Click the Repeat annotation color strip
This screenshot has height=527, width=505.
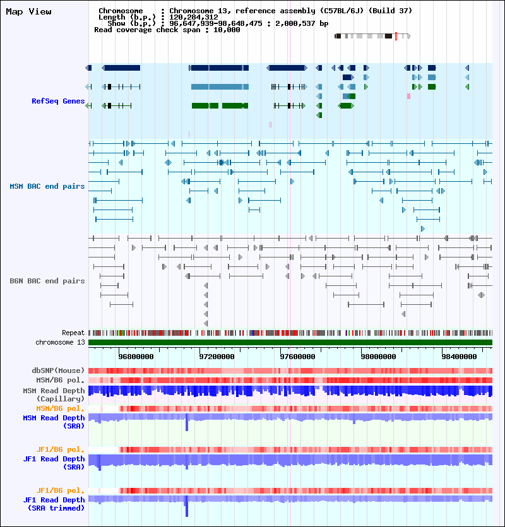[x=290, y=333]
